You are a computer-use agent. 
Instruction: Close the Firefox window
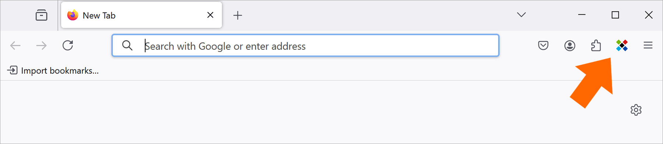pos(649,15)
